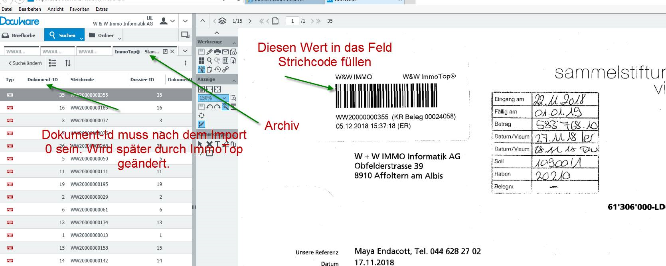Click the download document icon in Werkzeuge
Image resolution: width=666 pixels, height=266 pixels.
pos(233,61)
